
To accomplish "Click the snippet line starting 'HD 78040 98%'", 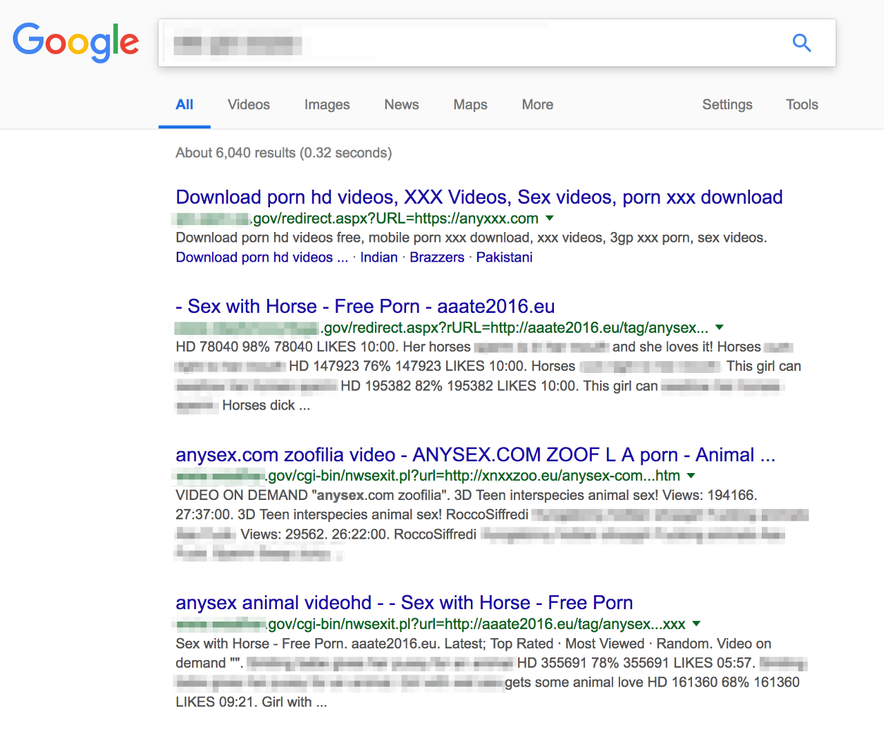I will 484,347.
